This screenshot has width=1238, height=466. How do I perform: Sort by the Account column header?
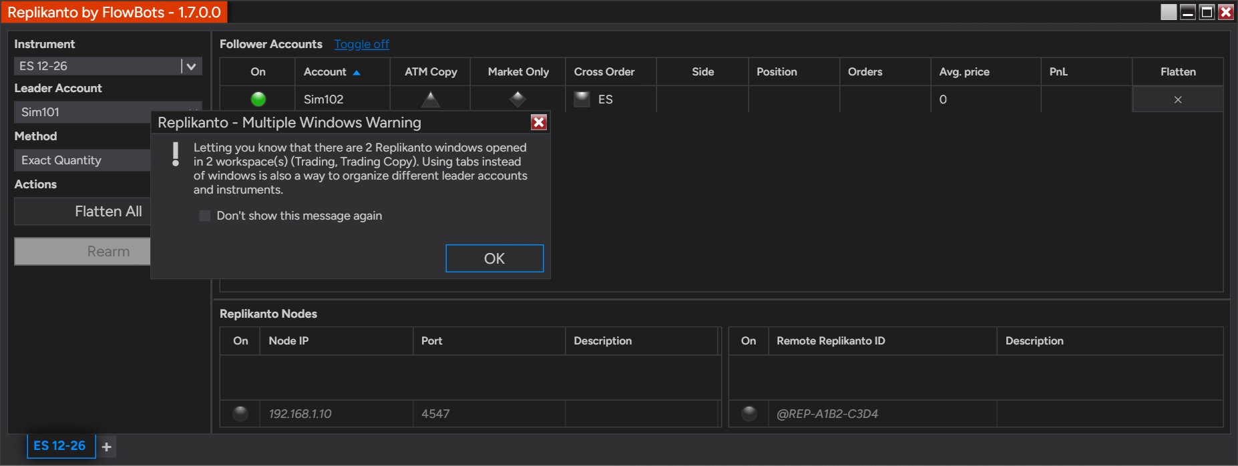coord(343,72)
